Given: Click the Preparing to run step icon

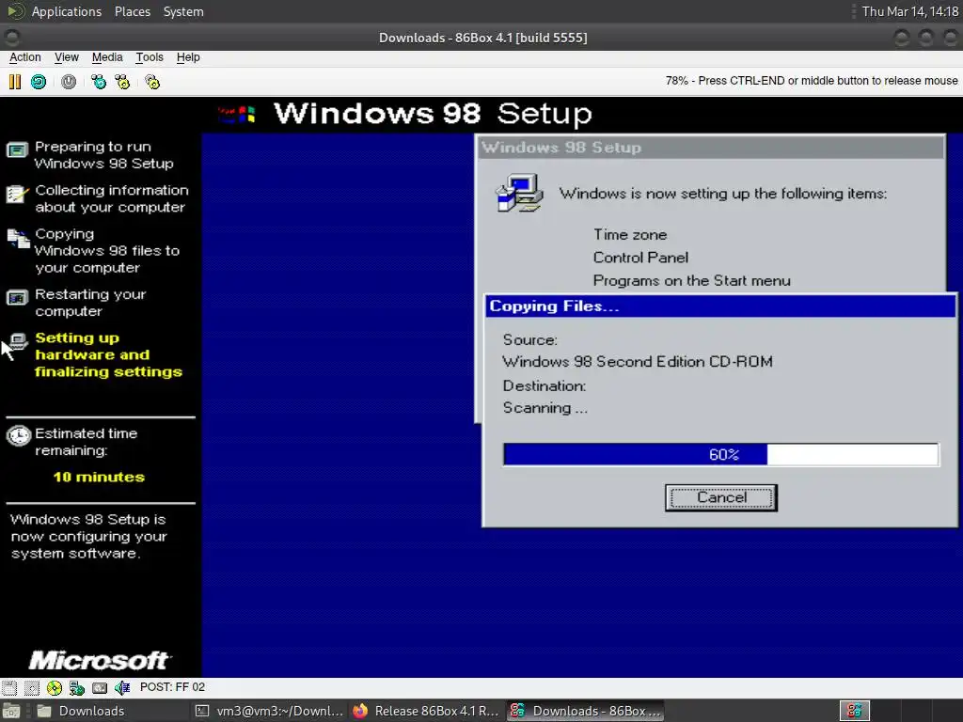Looking at the screenshot, I should pyautogui.click(x=17, y=149).
